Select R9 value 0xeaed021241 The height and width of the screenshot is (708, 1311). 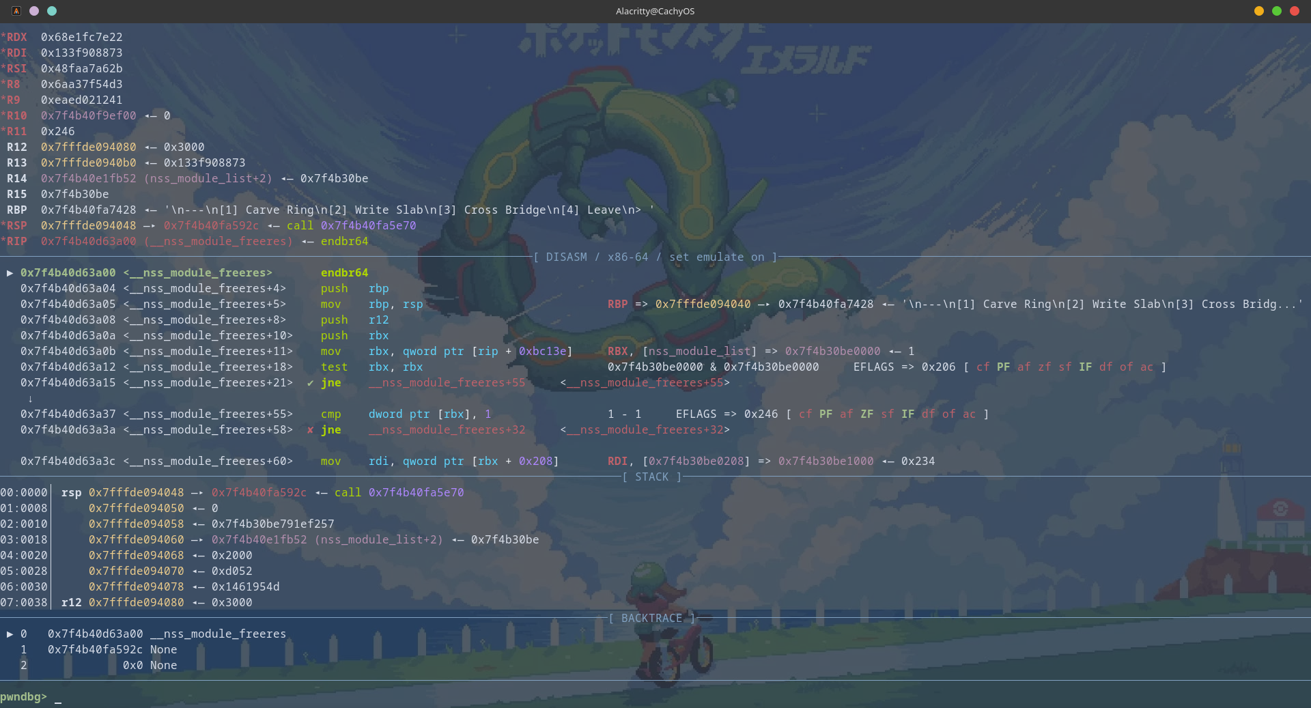click(x=82, y=100)
